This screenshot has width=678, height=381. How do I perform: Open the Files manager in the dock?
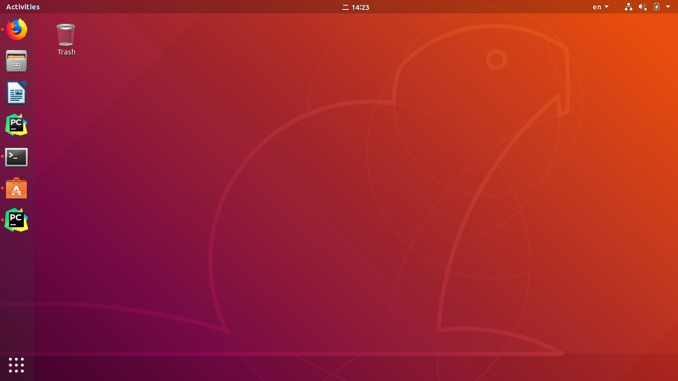(x=16, y=61)
